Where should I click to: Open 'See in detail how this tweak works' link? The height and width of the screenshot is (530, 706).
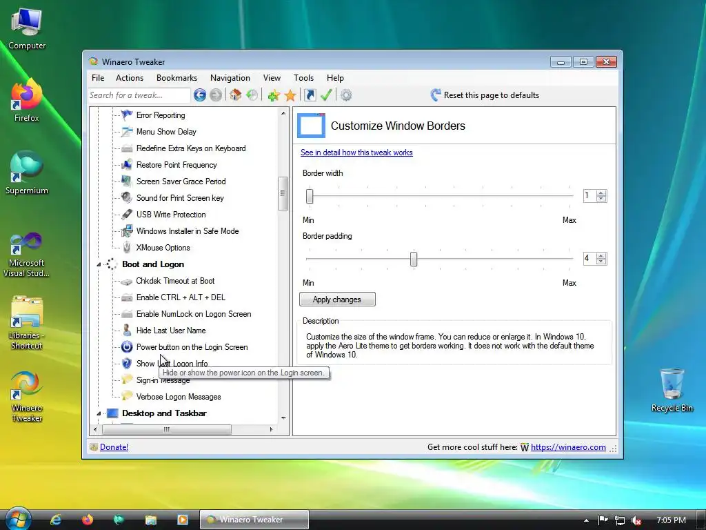coord(356,153)
